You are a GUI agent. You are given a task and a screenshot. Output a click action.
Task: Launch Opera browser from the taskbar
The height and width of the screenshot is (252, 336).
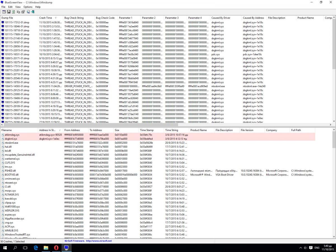point(56,248)
